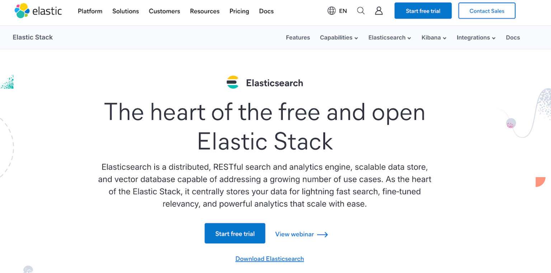Image resolution: width=551 pixels, height=273 pixels.
Task: Click the Elastic Stack breadcrumb label
Action: point(33,37)
